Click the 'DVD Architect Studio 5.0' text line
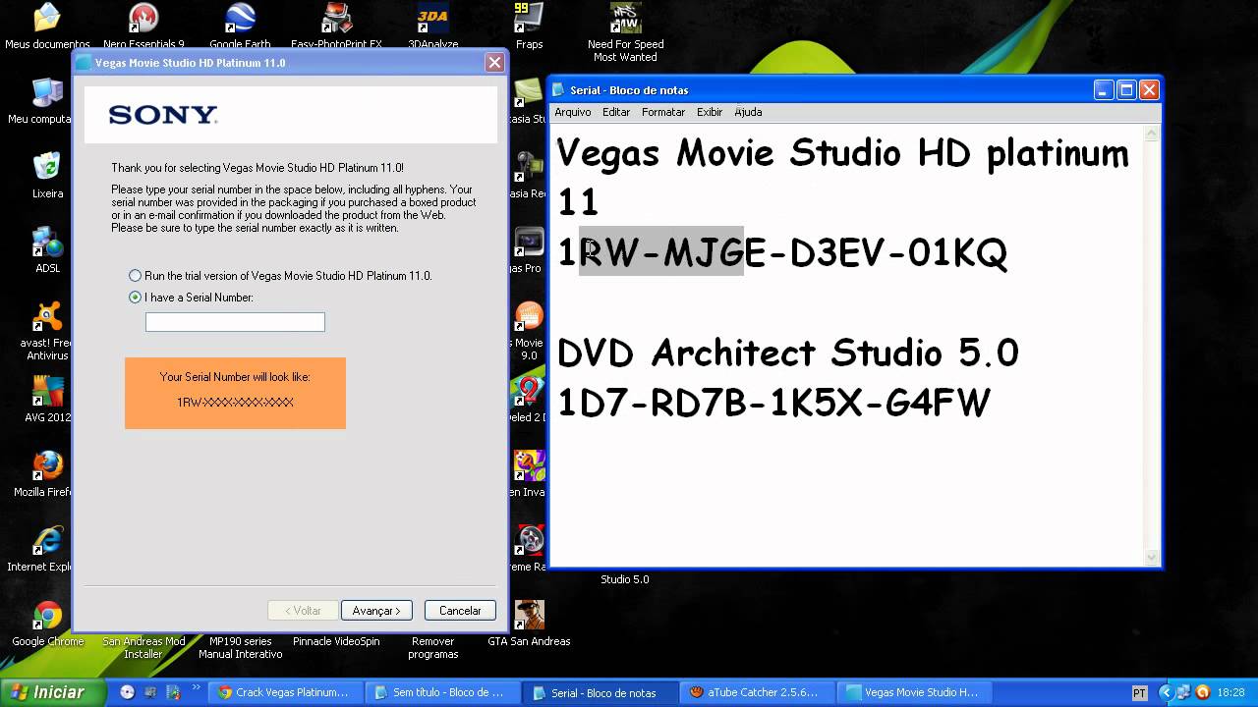 tap(788, 353)
